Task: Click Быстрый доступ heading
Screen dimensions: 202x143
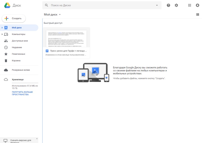Action: click(53, 23)
